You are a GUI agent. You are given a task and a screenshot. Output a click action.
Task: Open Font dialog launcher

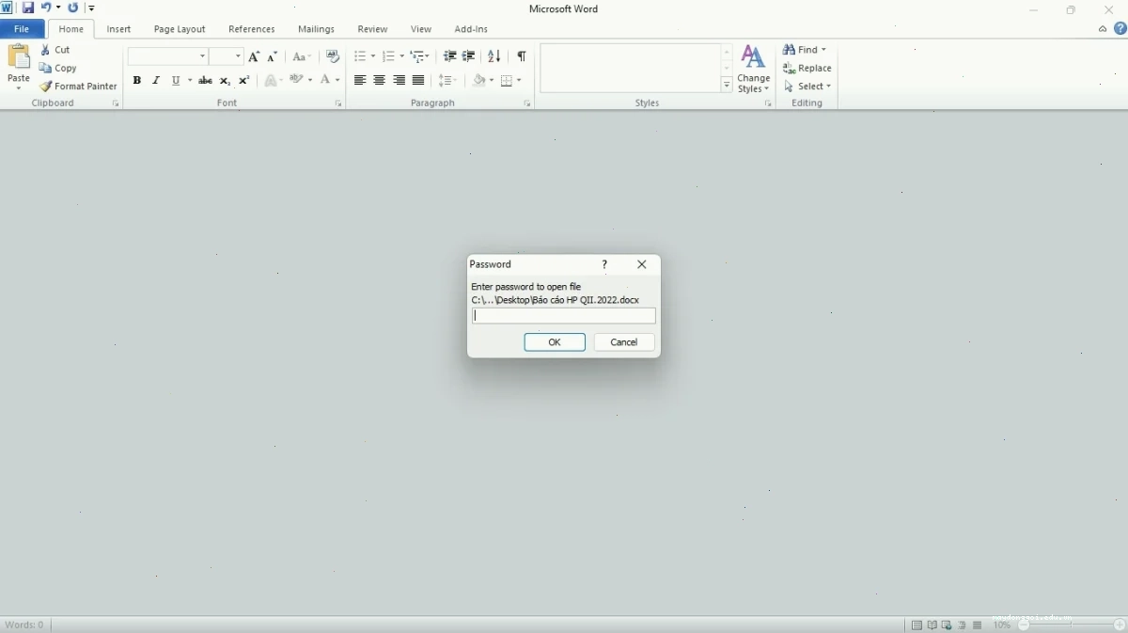[x=338, y=103]
